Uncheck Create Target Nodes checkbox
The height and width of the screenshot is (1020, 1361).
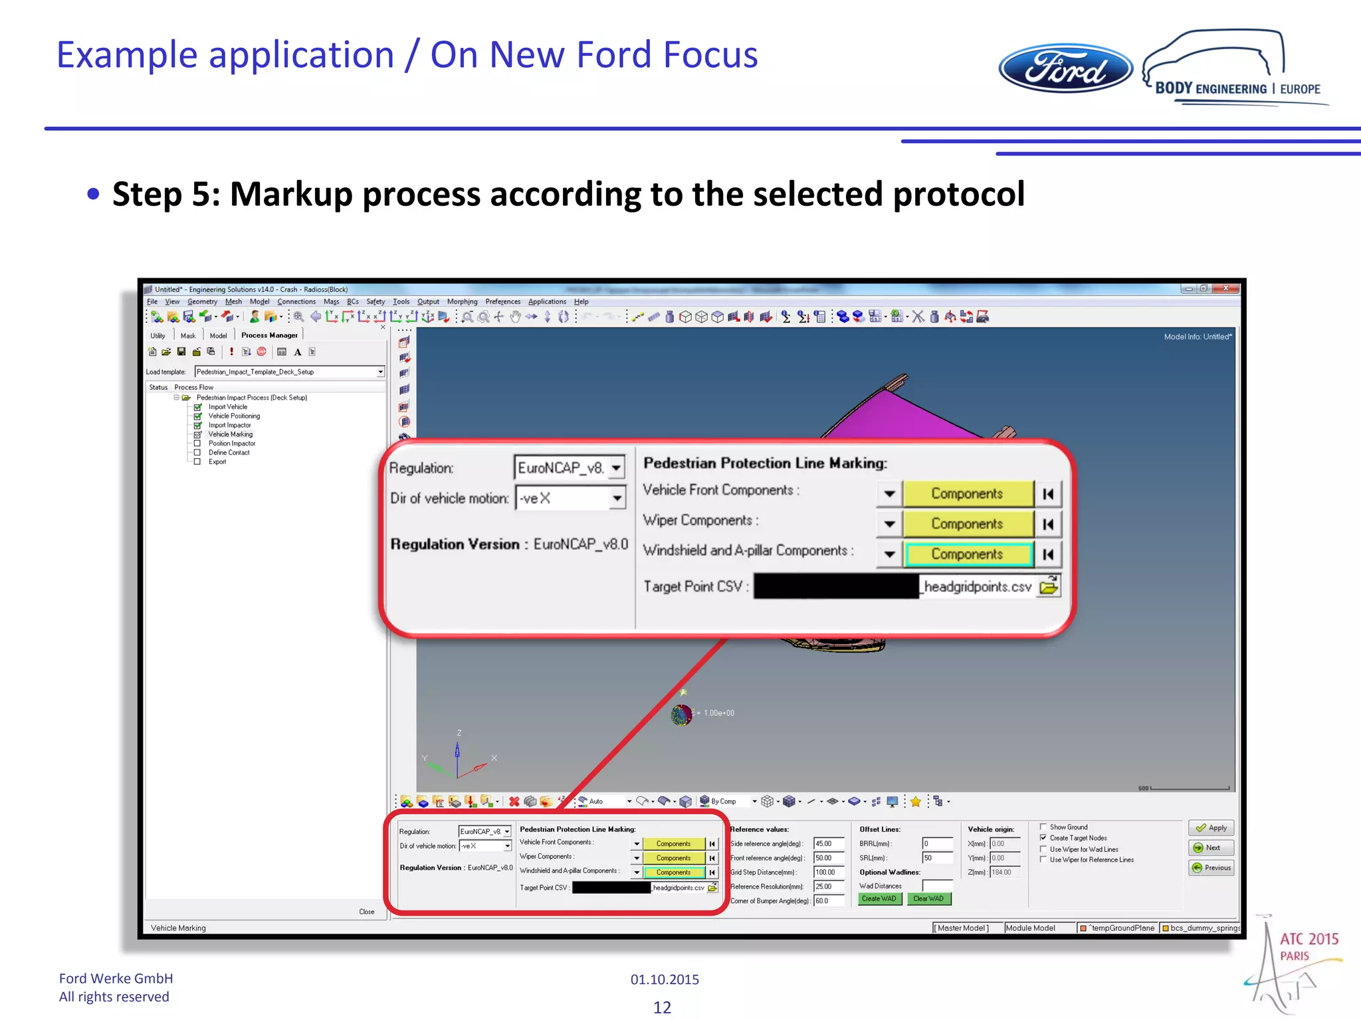click(1043, 837)
